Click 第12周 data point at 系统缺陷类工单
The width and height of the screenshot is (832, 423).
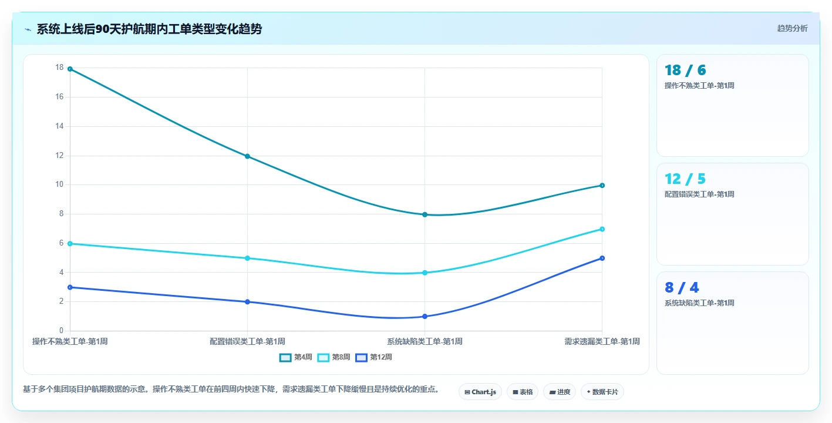click(x=425, y=317)
